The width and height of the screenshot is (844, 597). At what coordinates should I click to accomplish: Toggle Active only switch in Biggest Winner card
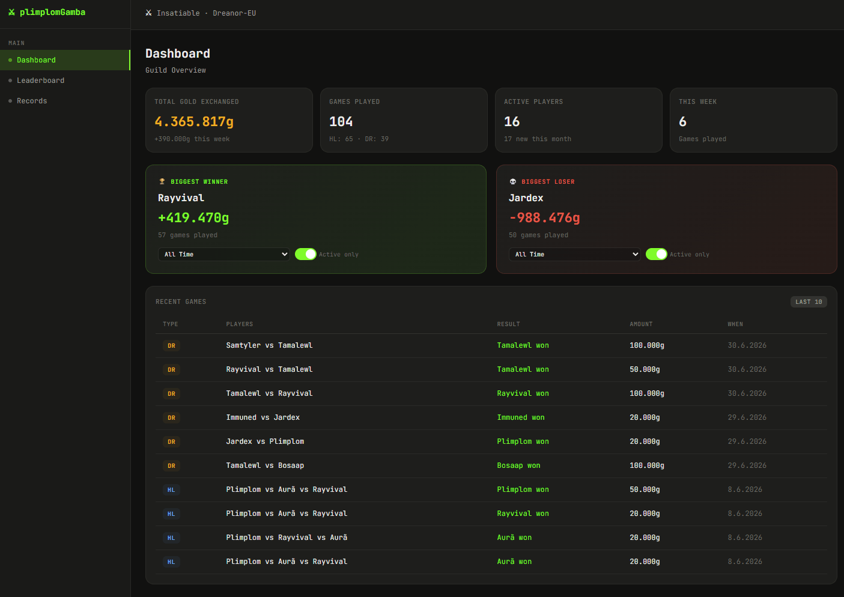point(306,254)
